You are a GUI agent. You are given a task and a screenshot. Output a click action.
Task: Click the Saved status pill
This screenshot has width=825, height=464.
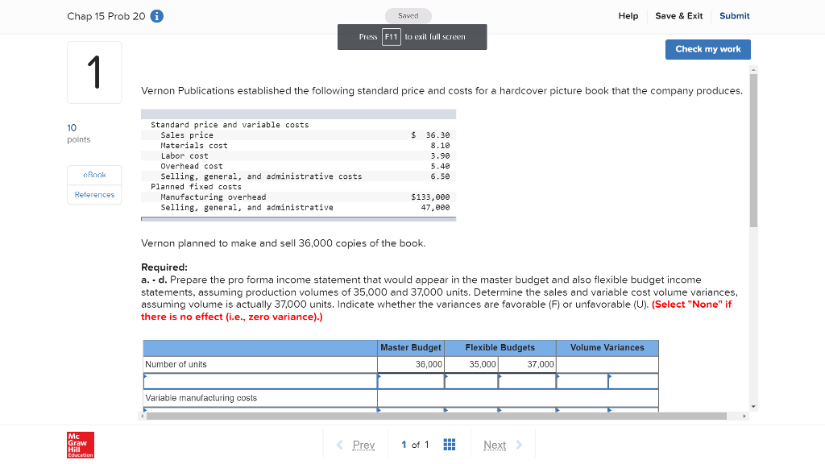point(408,15)
